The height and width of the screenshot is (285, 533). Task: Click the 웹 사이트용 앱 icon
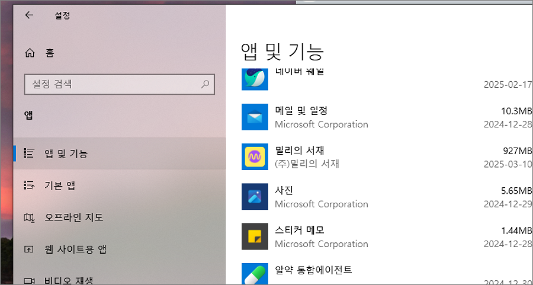(29, 249)
